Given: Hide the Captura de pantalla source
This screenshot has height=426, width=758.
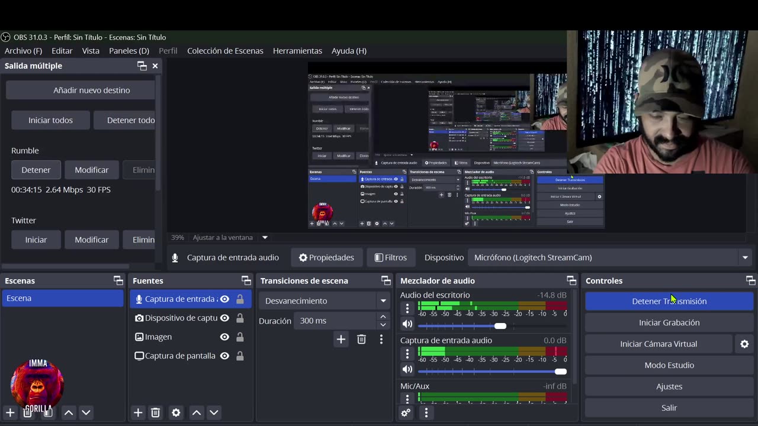Looking at the screenshot, I should [224, 356].
